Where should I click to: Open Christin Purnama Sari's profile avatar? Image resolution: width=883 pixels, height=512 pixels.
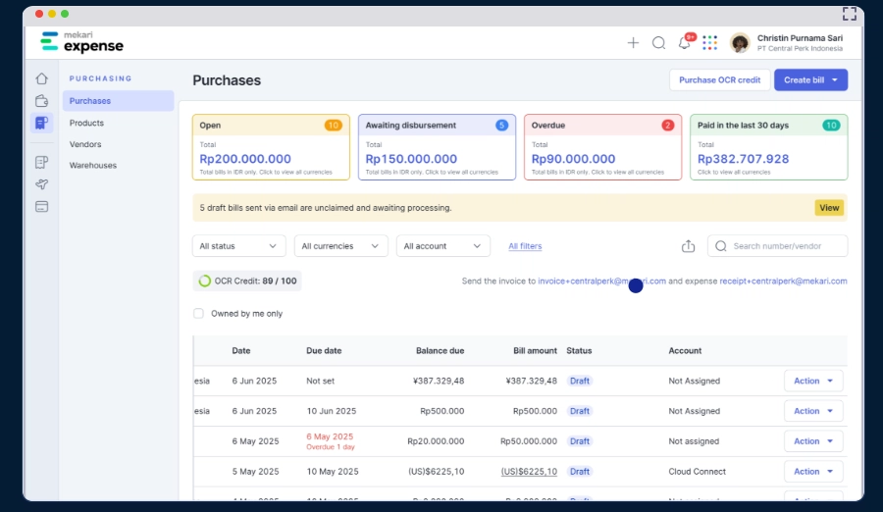pos(740,43)
